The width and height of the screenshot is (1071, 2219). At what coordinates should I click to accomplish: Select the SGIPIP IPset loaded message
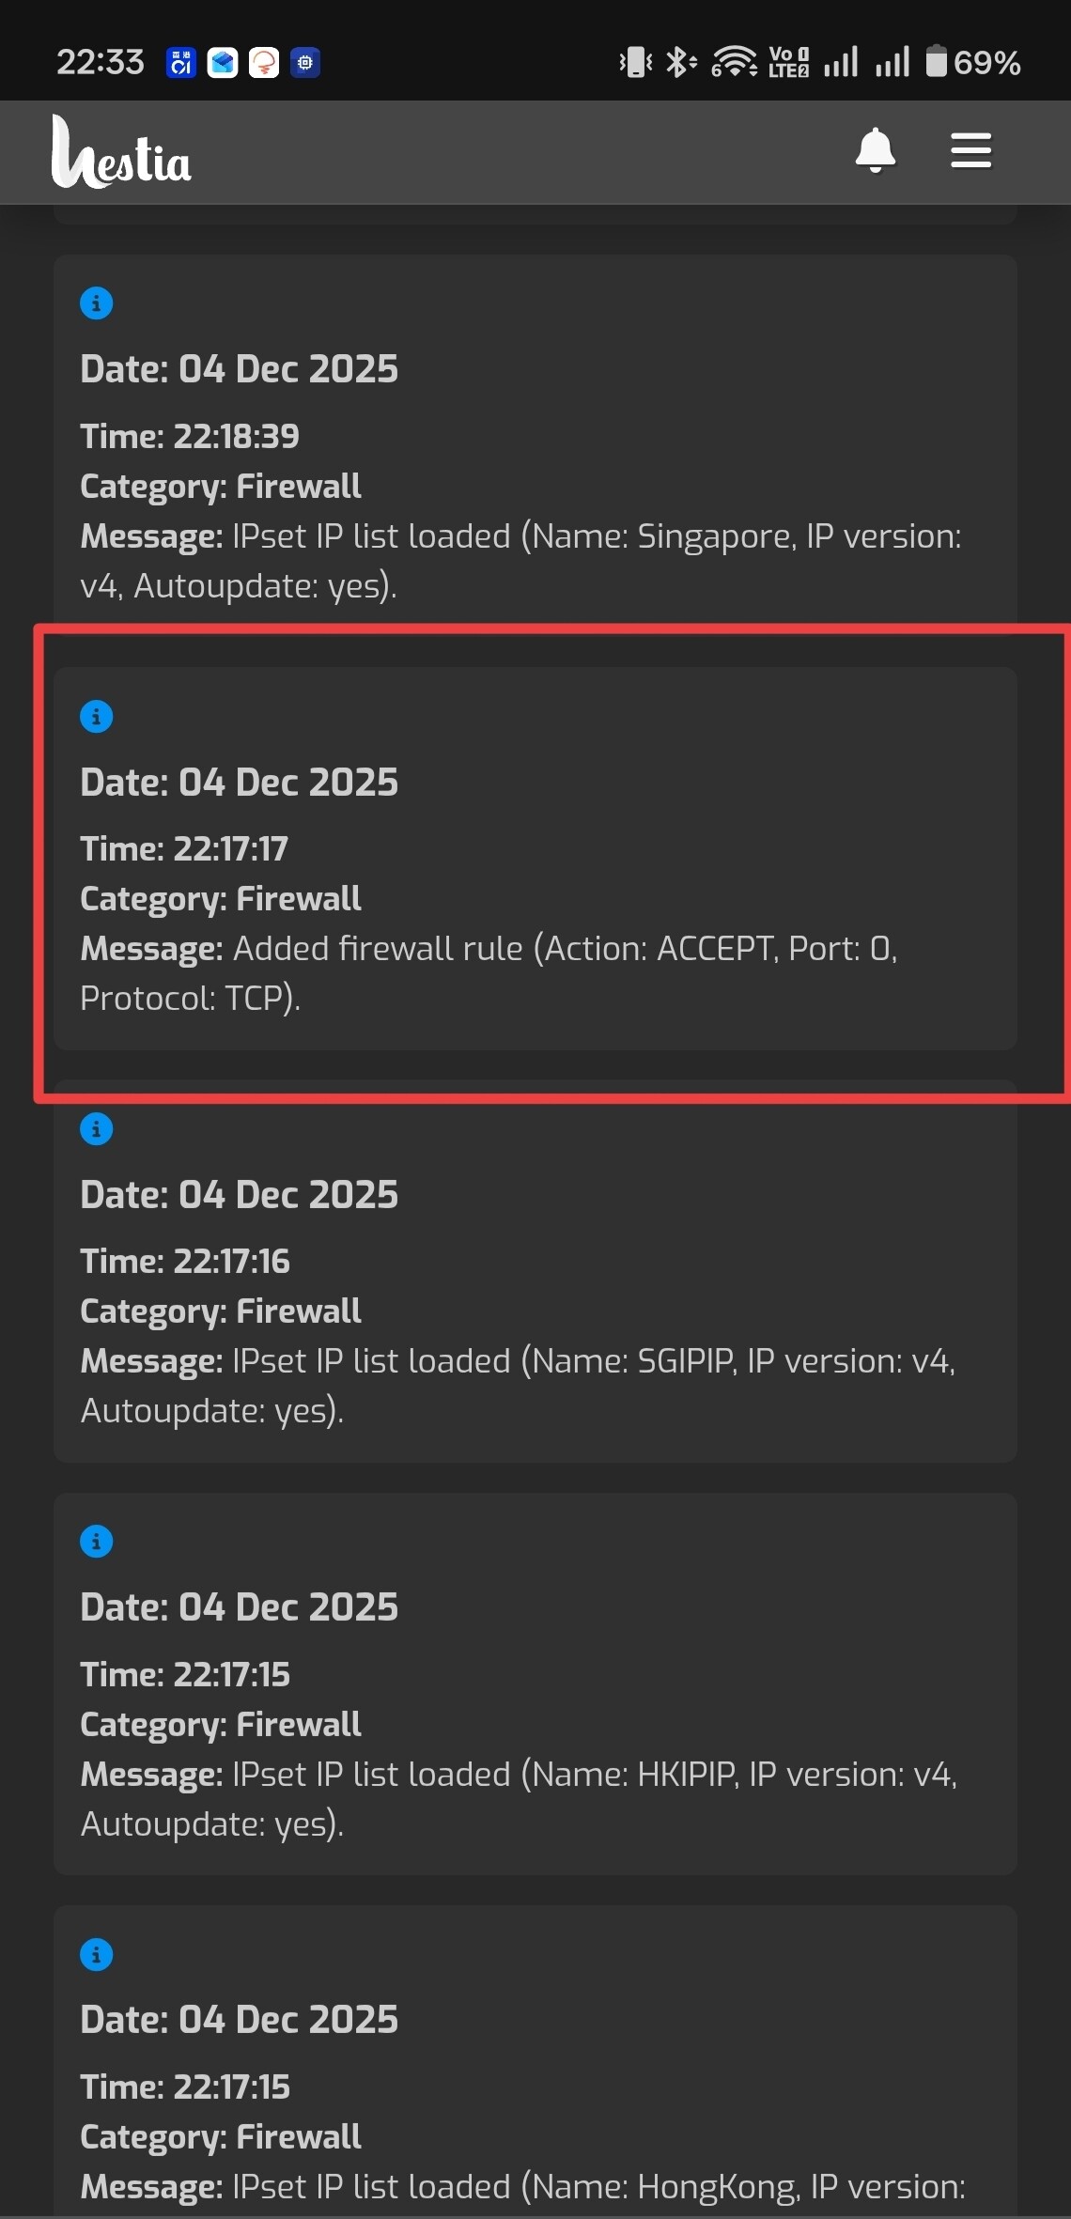tap(518, 1386)
